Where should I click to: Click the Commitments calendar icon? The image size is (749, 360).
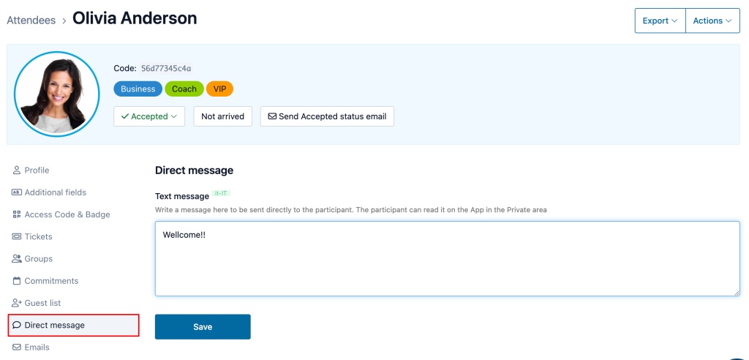[x=17, y=281]
